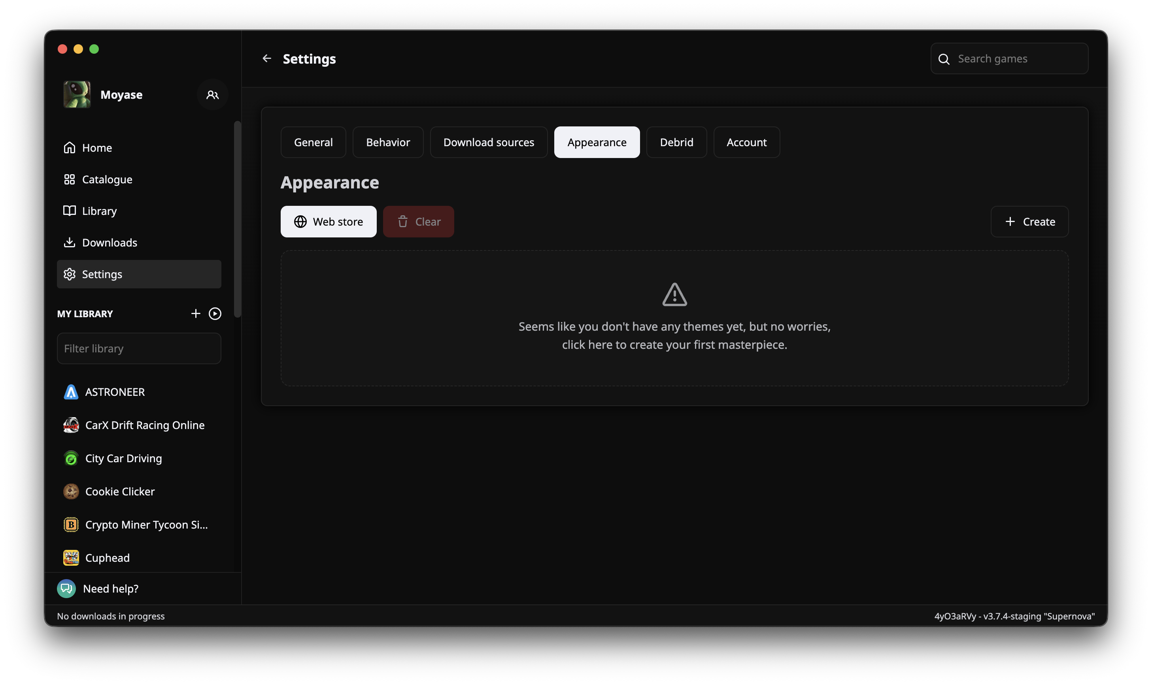This screenshot has width=1152, height=685.
Task: Open friends via the people icon
Action: (212, 94)
